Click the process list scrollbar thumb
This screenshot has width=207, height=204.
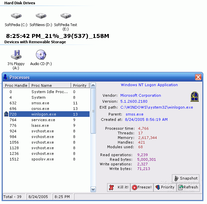(x=93, y=111)
